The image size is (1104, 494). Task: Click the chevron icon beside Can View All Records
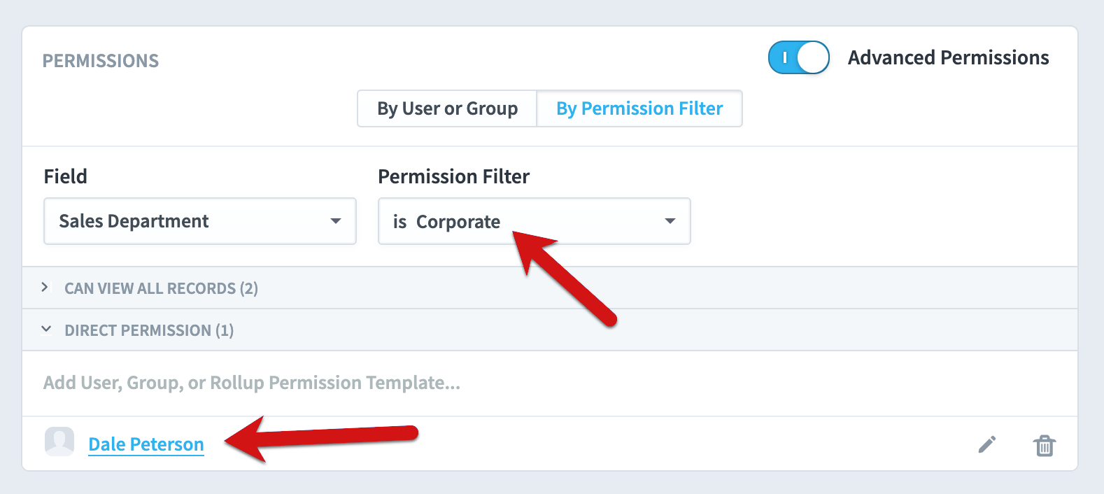point(45,287)
